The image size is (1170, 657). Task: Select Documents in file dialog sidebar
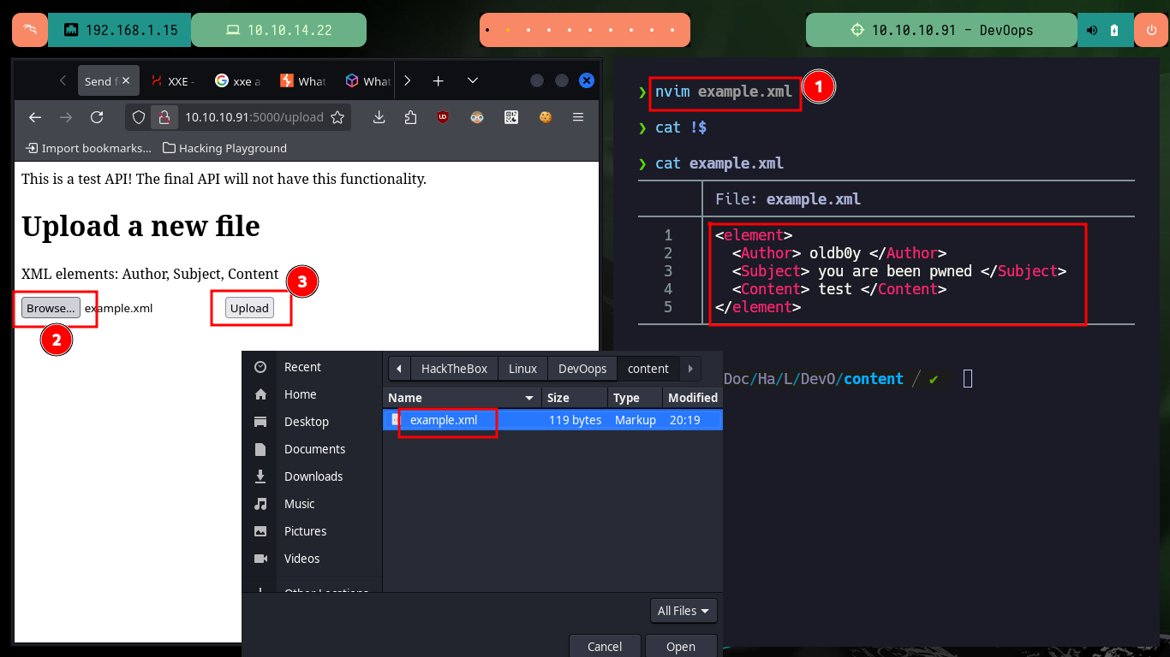(312, 449)
